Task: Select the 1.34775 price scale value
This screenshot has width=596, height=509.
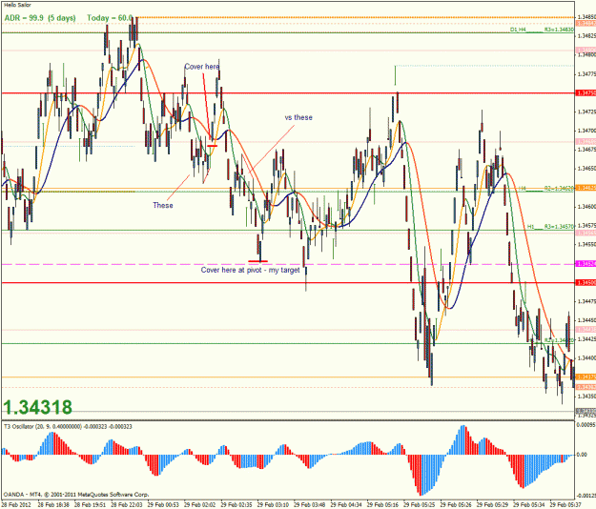Action: 586,74
